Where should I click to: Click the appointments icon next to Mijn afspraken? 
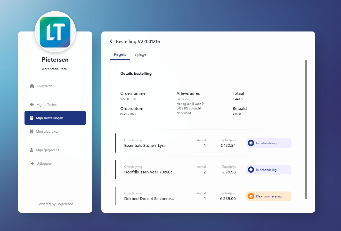pyautogui.click(x=31, y=131)
